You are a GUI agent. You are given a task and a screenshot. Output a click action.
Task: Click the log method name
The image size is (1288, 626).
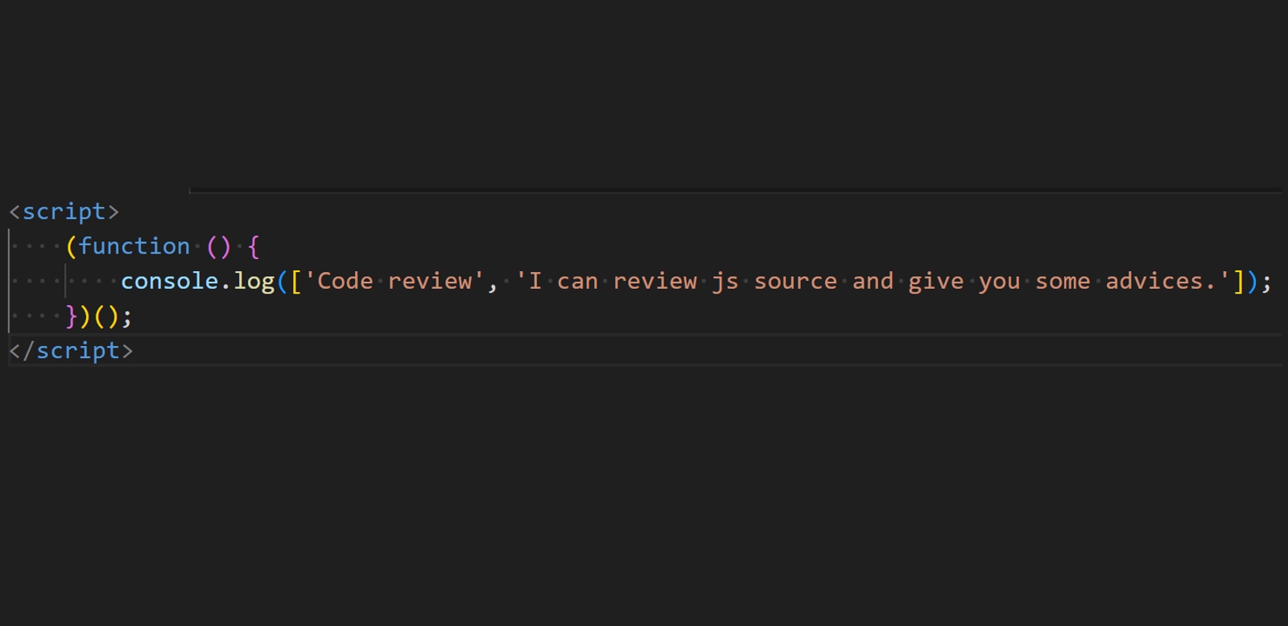254,281
